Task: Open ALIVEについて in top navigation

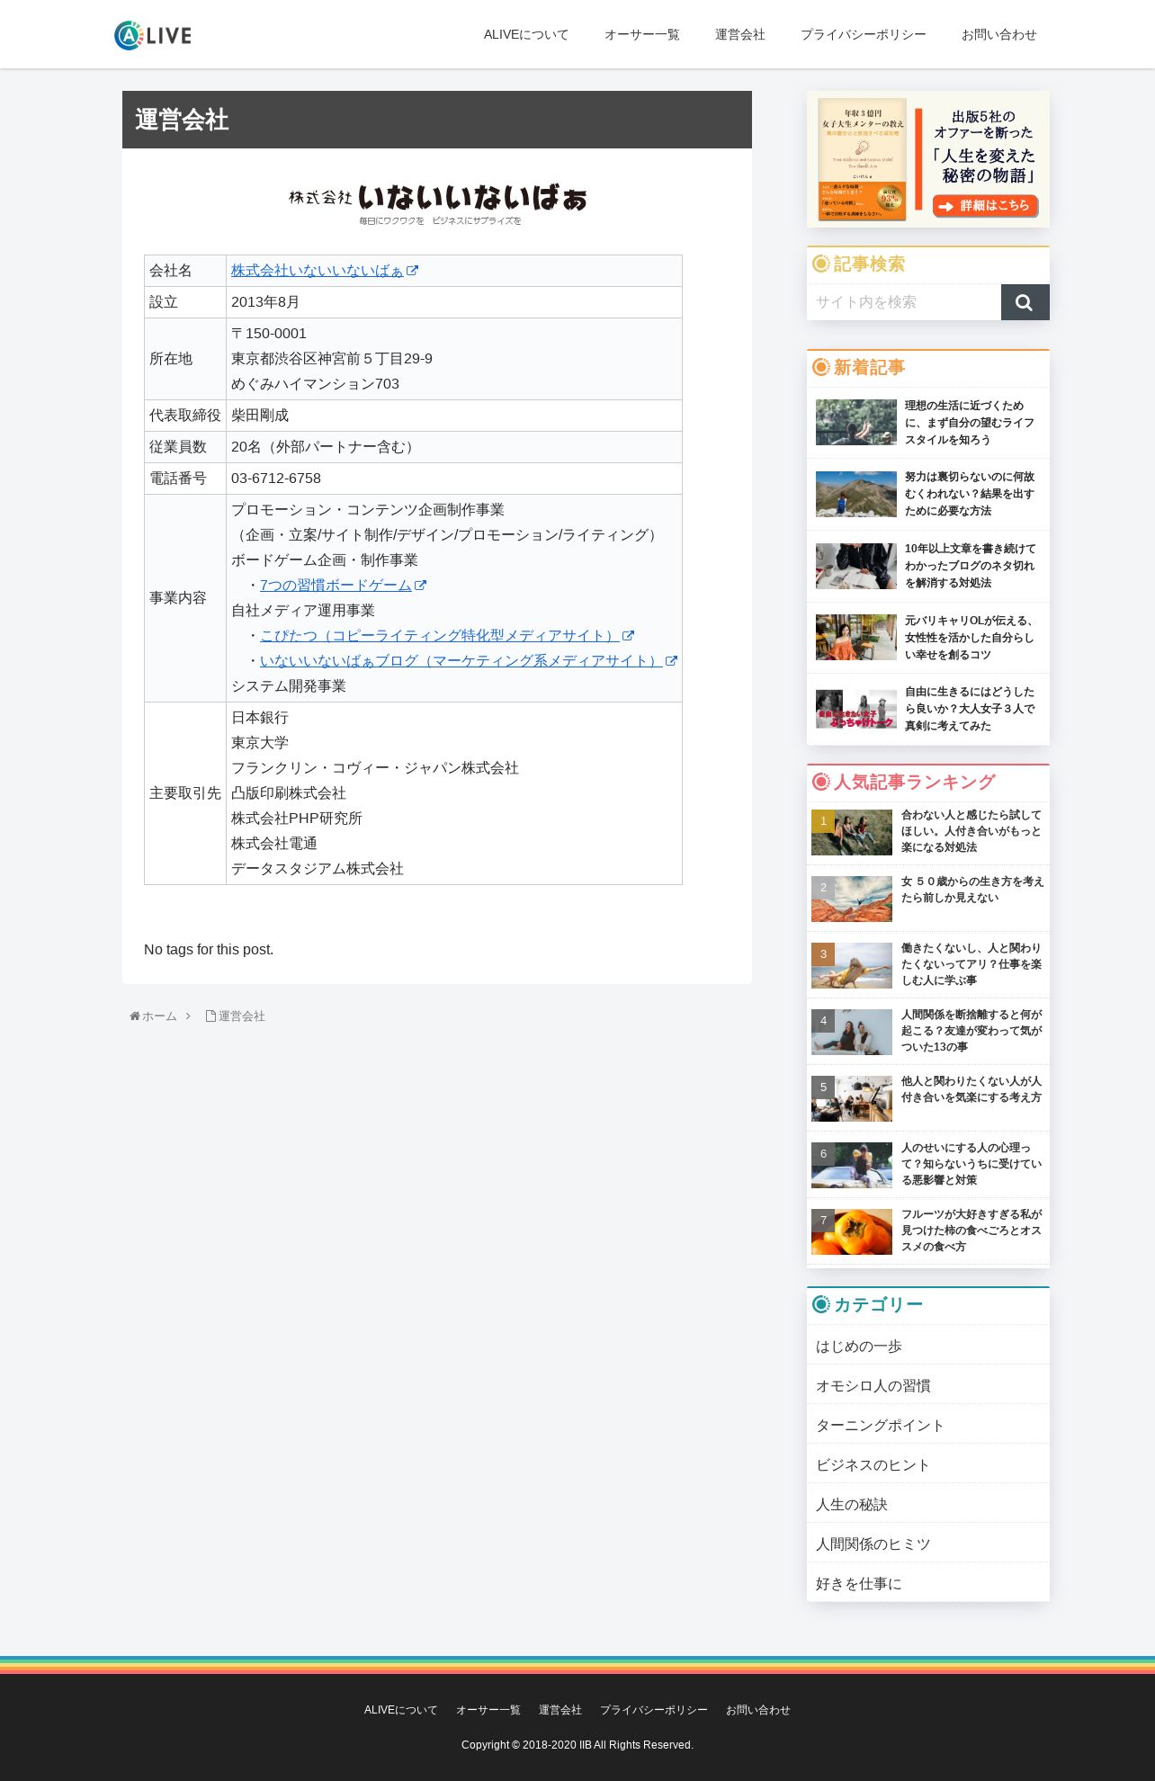Action: [526, 35]
